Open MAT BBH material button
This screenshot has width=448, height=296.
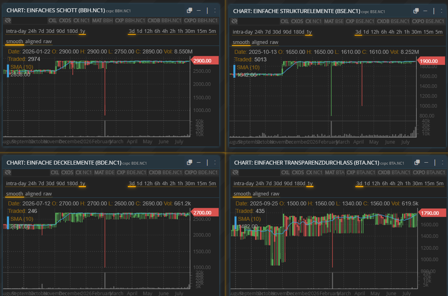click(x=102, y=21)
